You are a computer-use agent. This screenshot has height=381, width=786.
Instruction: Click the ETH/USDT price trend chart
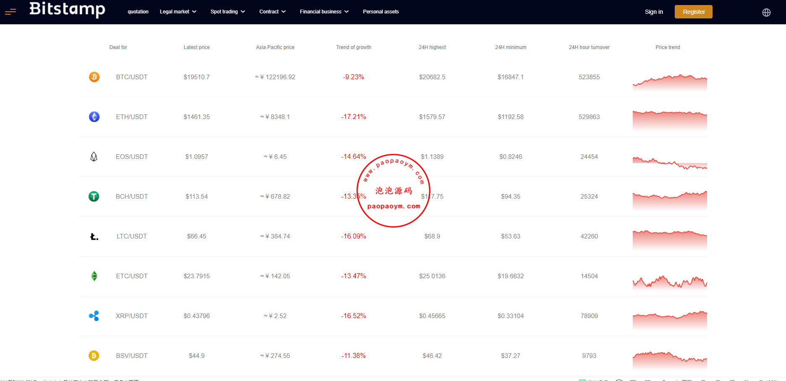coord(670,121)
